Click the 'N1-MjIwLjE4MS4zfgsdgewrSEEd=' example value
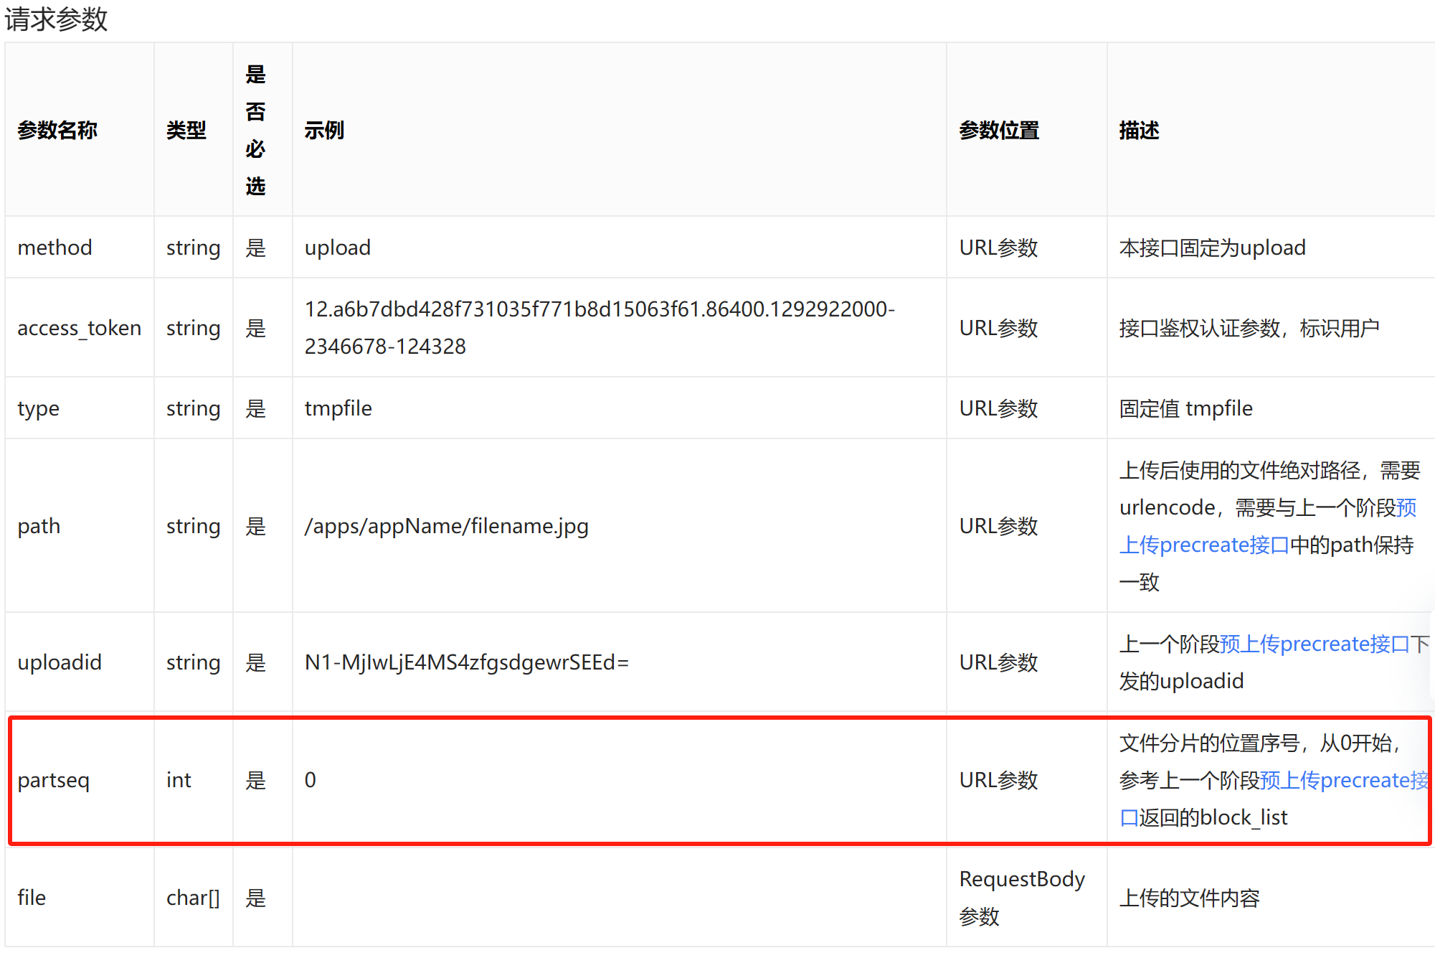 466,662
